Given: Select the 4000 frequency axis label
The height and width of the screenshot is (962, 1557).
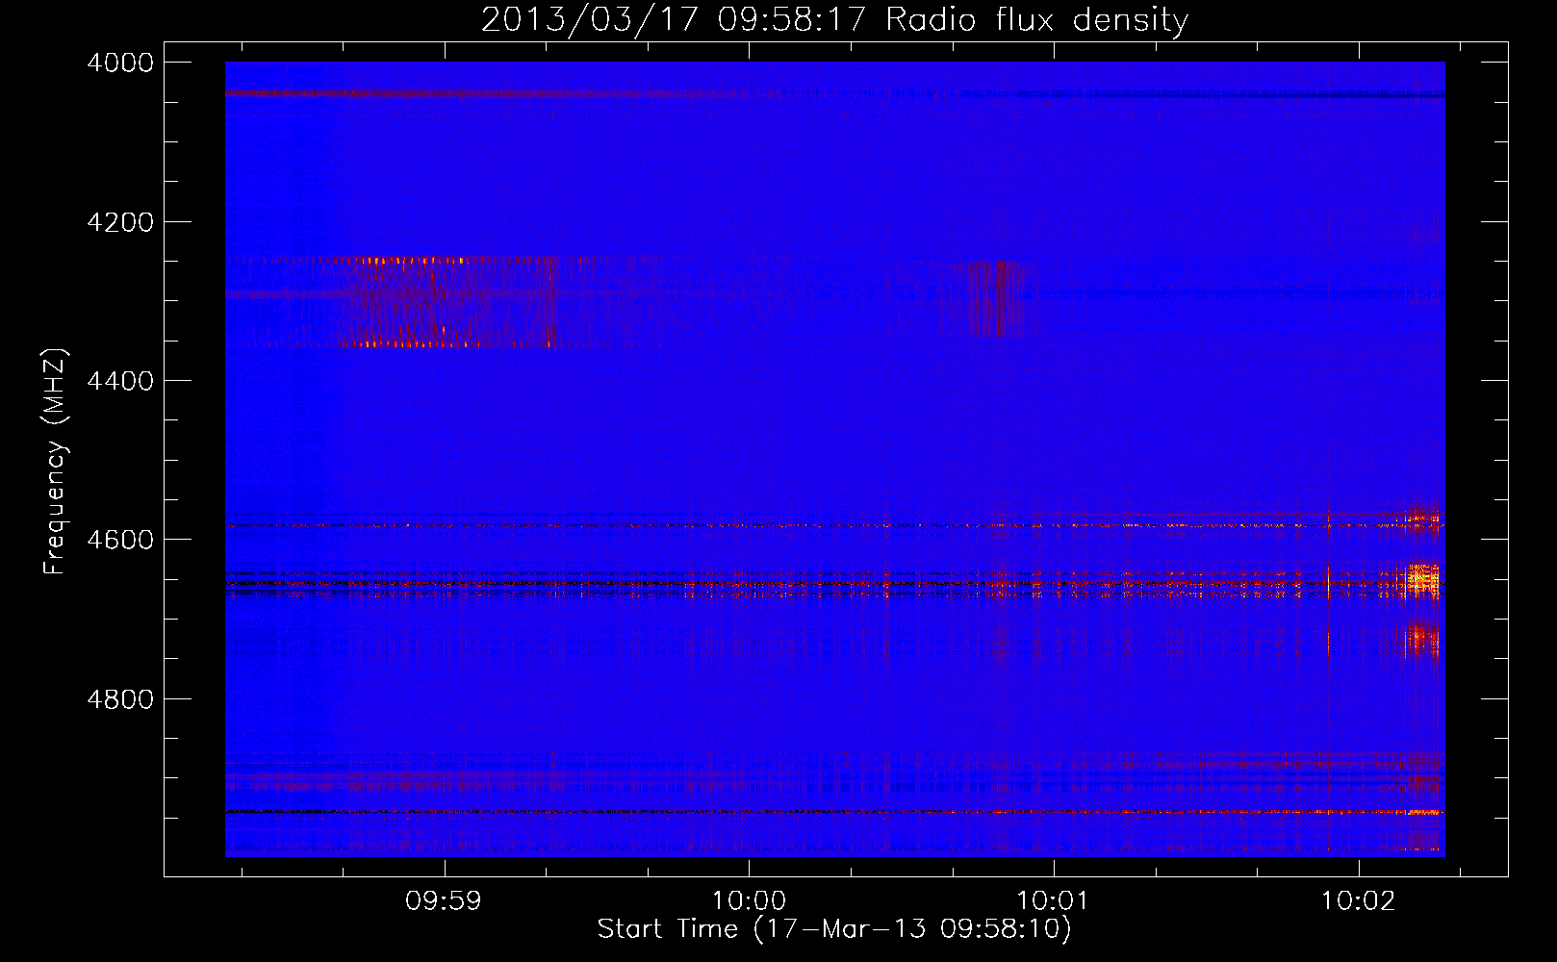Looking at the screenshot, I should [120, 63].
